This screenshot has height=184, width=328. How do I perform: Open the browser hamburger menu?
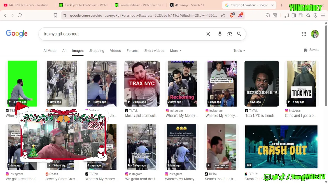pyautogui.click(x=323, y=15)
